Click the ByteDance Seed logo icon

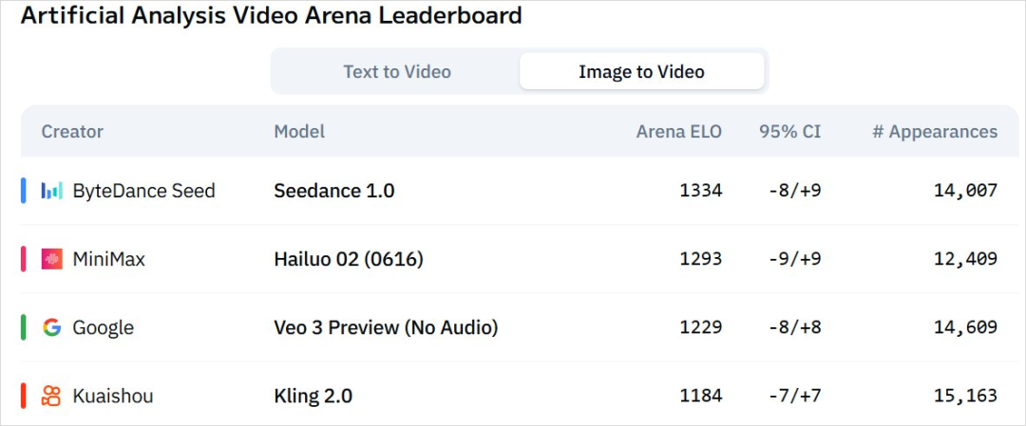coord(51,191)
